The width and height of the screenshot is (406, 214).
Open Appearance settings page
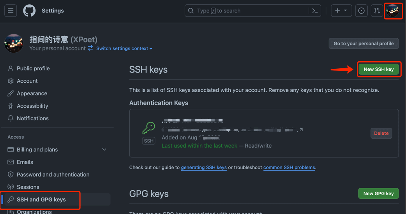[32, 93]
